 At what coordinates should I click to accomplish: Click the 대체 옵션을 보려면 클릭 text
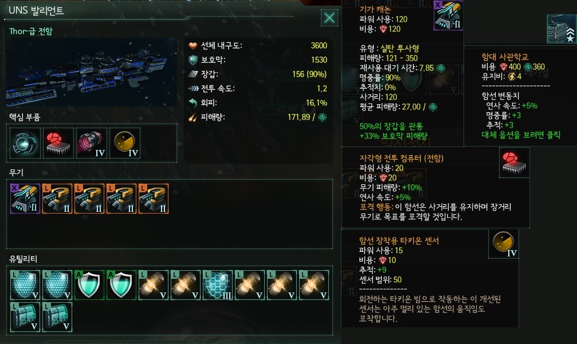(521, 135)
